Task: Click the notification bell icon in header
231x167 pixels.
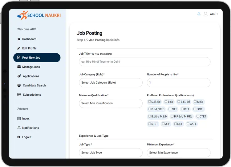Action: tap(199, 14)
